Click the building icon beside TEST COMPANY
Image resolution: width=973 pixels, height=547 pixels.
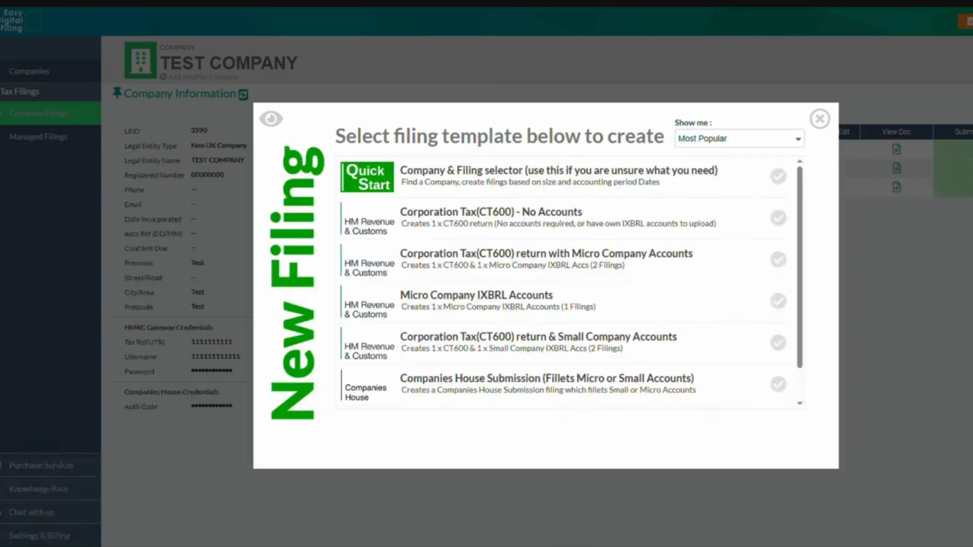point(140,60)
